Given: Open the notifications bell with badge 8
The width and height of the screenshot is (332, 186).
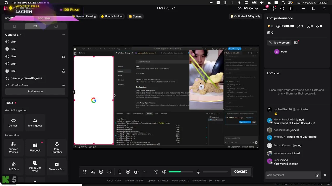Looking at the screenshot, I should [265, 8].
